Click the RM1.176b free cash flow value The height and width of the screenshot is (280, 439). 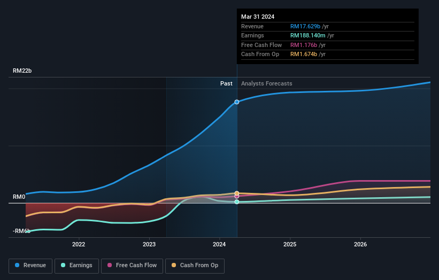[x=304, y=45]
